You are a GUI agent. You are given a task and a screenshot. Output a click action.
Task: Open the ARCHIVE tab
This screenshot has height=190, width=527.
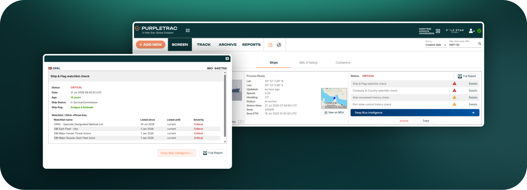[x=228, y=45]
